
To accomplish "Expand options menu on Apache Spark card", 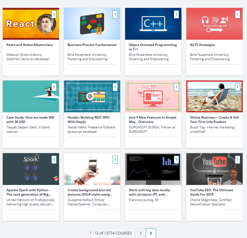I will 54,160.
